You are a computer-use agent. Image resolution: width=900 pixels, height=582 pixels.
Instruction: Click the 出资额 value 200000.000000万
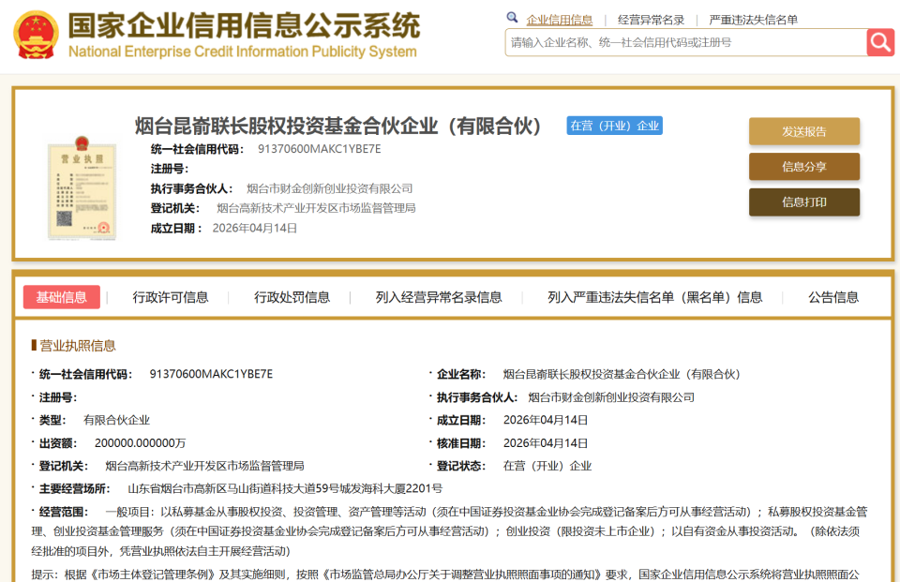pos(140,443)
